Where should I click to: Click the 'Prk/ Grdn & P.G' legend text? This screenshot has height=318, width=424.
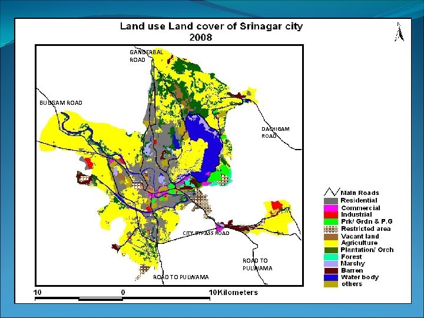click(x=367, y=221)
